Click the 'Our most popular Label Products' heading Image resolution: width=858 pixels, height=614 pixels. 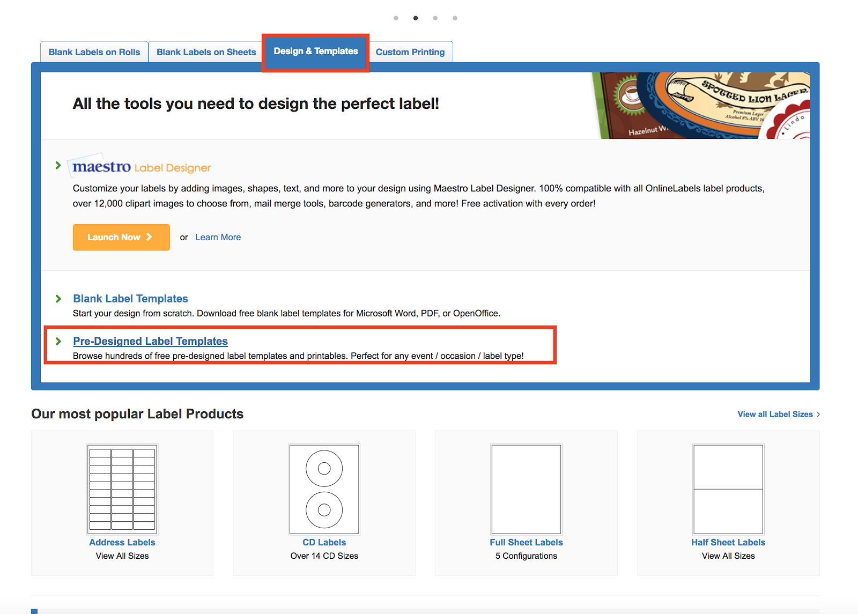(x=137, y=414)
